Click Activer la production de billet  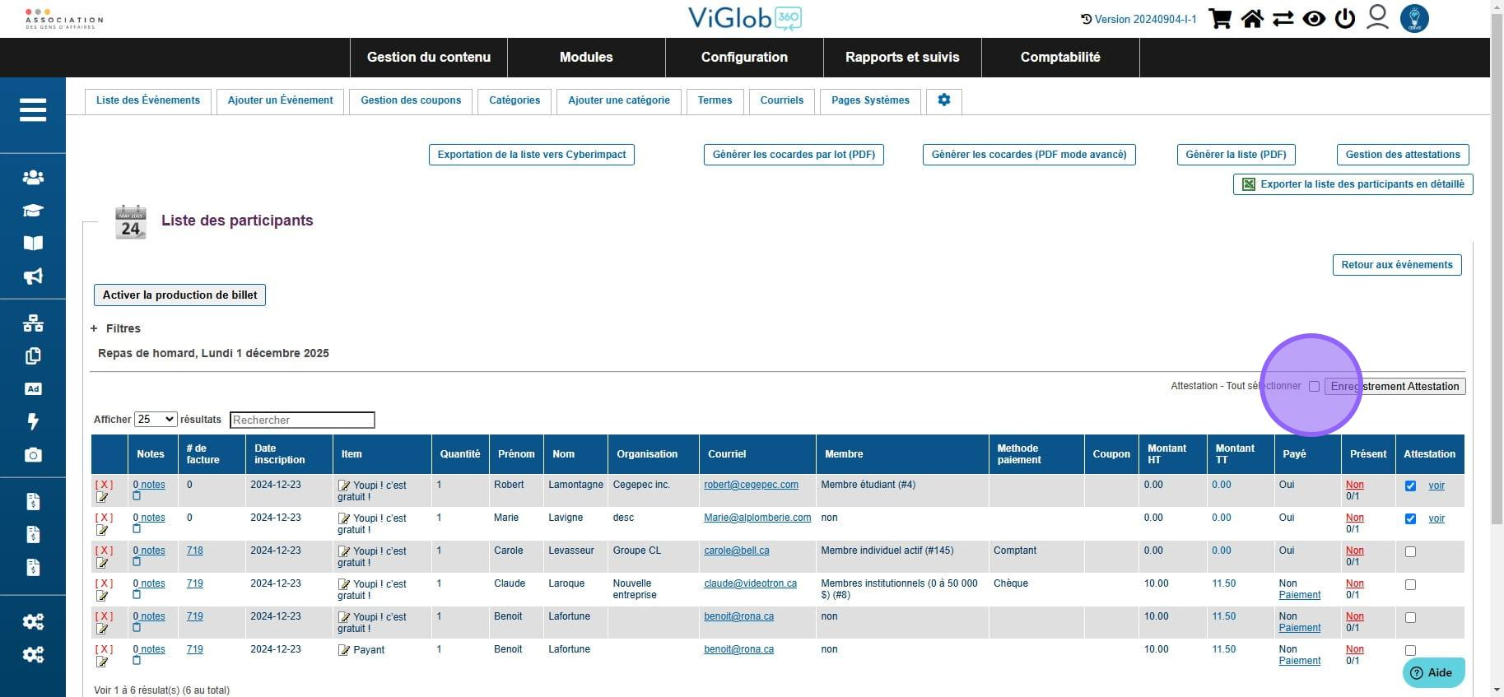[x=179, y=295]
